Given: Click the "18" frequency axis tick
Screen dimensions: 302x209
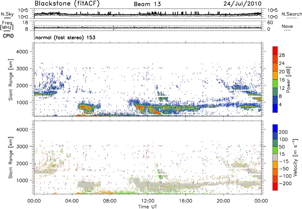Looking at the screenshot, I should [25, 23].
